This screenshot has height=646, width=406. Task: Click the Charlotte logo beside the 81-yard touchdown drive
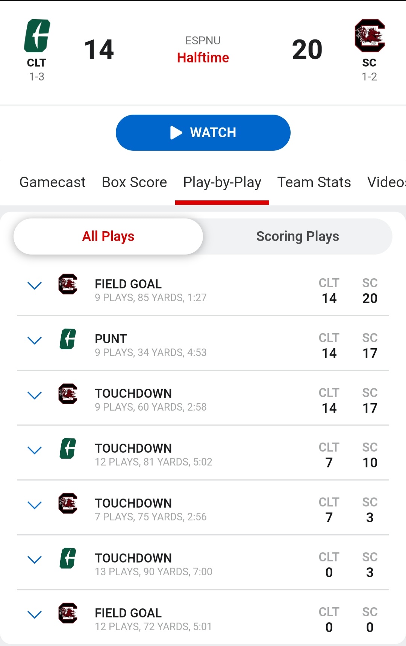68,449
